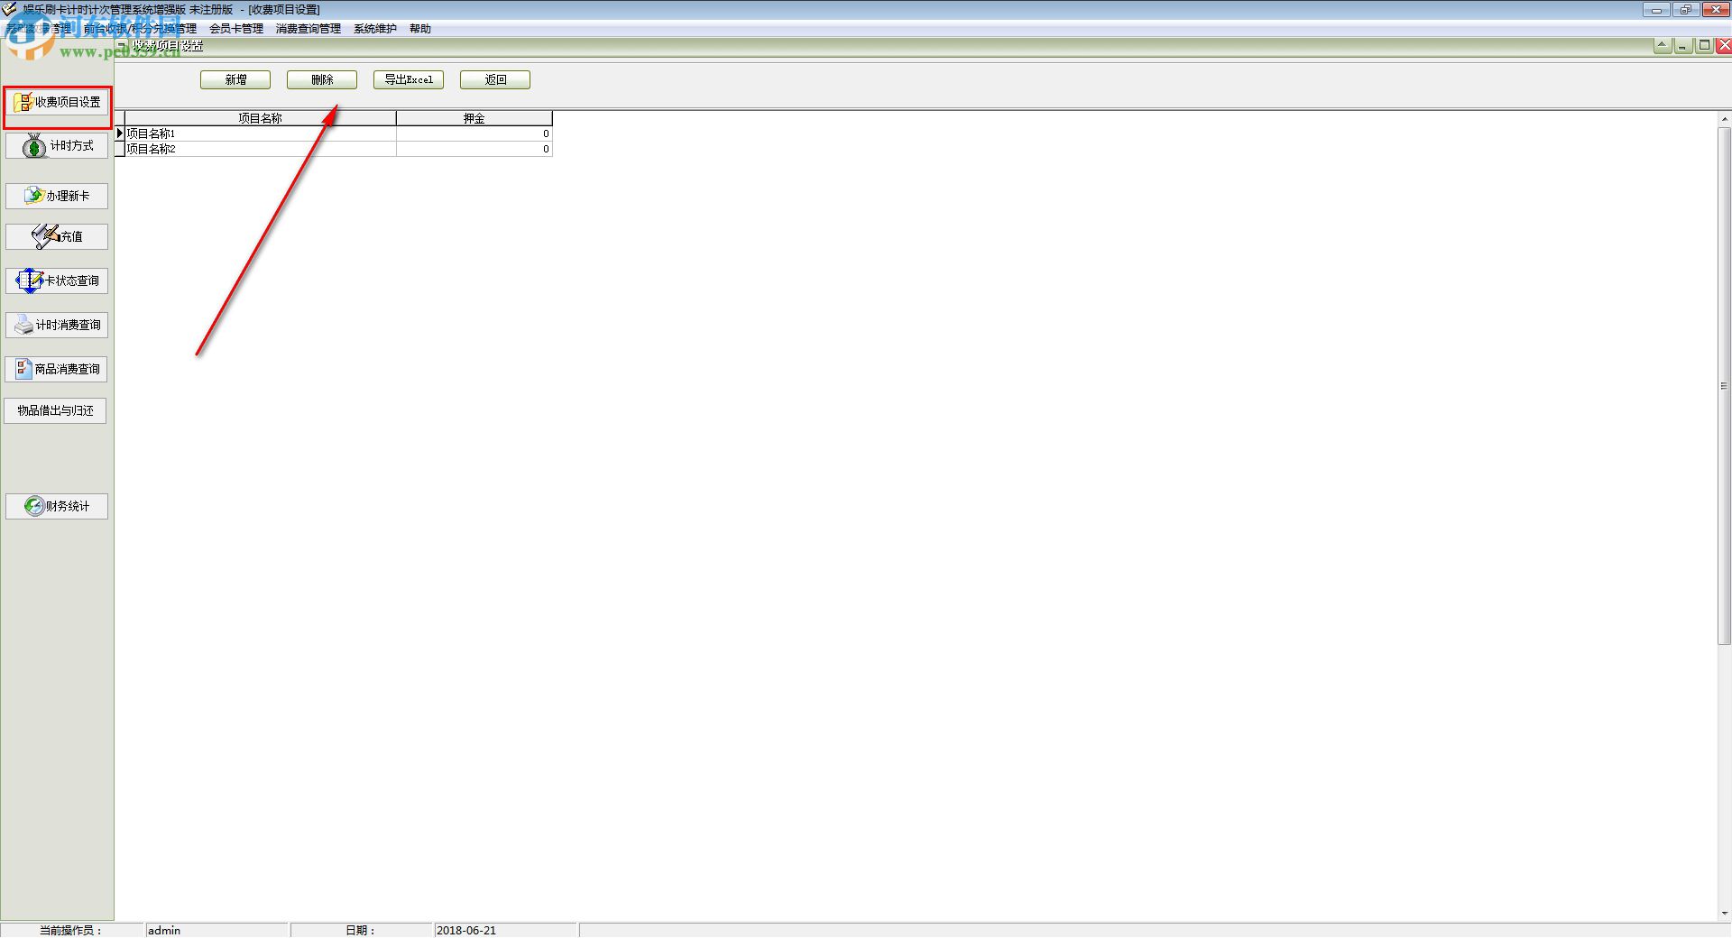1732x938 pixels.
Task: Open the 帮助 menu
Action: coord(420,29)
